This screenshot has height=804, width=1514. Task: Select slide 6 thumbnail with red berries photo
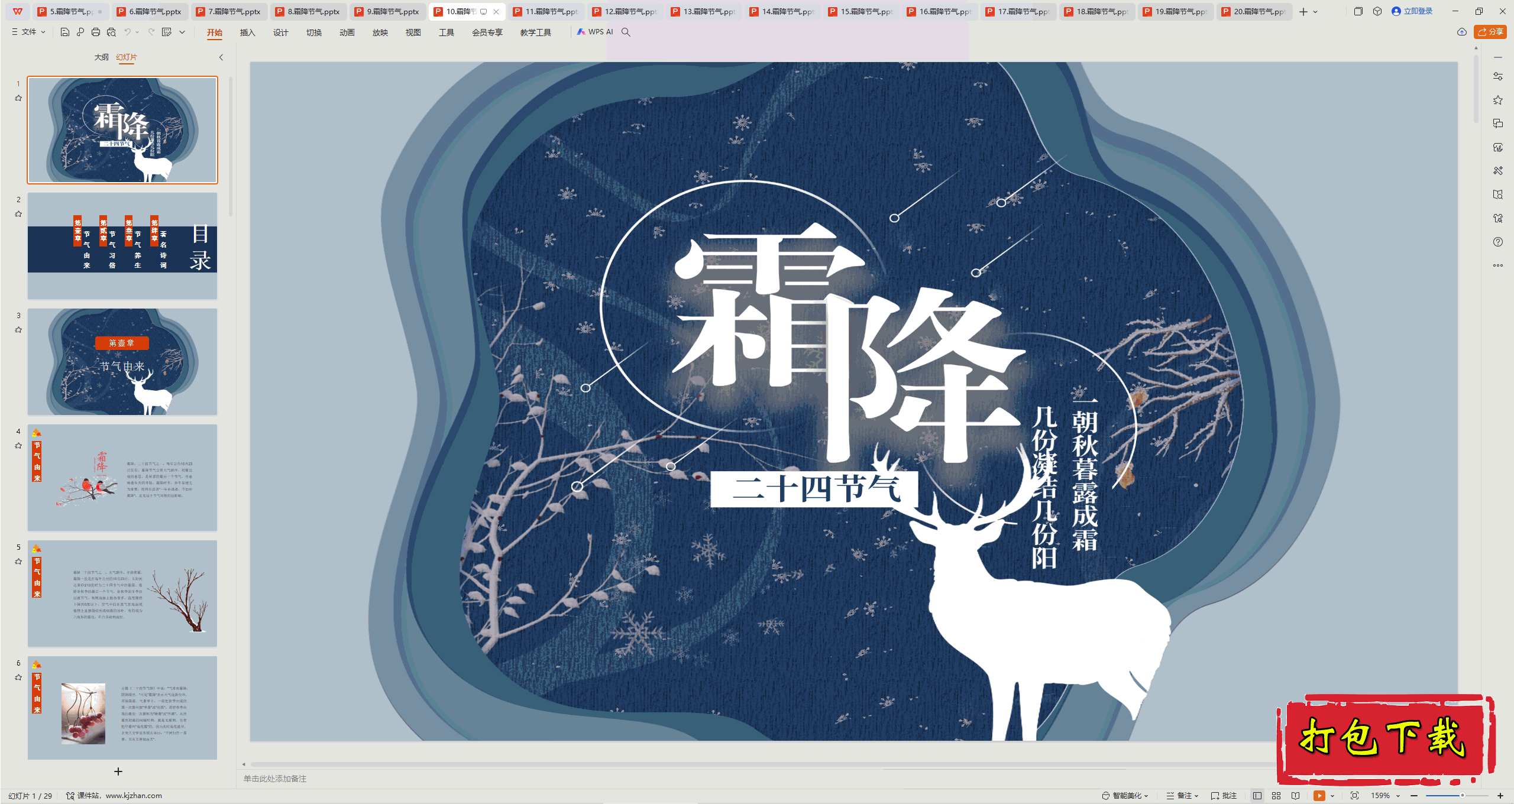122,708
